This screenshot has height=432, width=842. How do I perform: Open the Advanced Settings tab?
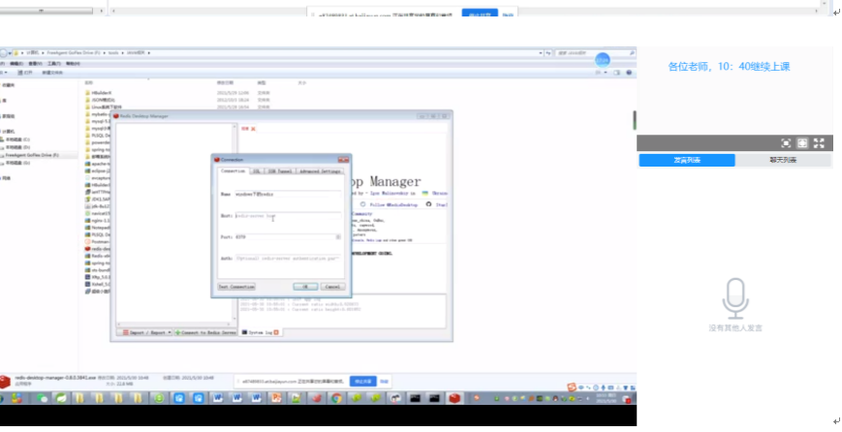320,171
